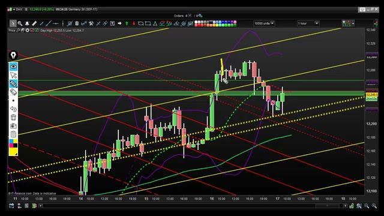Select the short line segment drawing tool
Screen dimensions: 384x216
click(41, 23)
